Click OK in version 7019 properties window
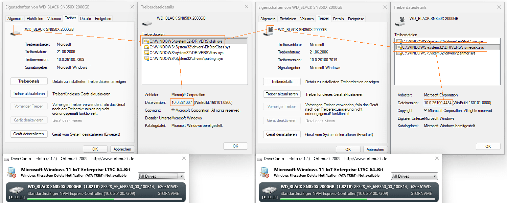The width and height of the screenshot is (507, 203). pos(348,149)
